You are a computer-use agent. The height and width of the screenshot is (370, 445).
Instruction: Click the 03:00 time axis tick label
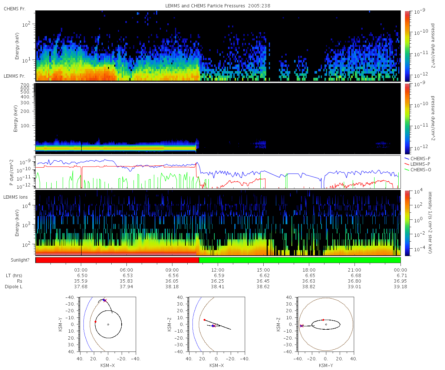pyautogui.click(x=81, y=270)
